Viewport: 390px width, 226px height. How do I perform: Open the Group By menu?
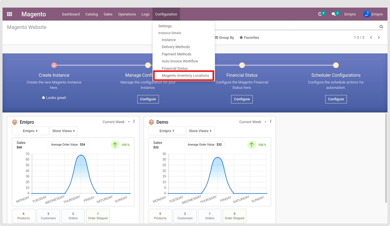(224, 37)
